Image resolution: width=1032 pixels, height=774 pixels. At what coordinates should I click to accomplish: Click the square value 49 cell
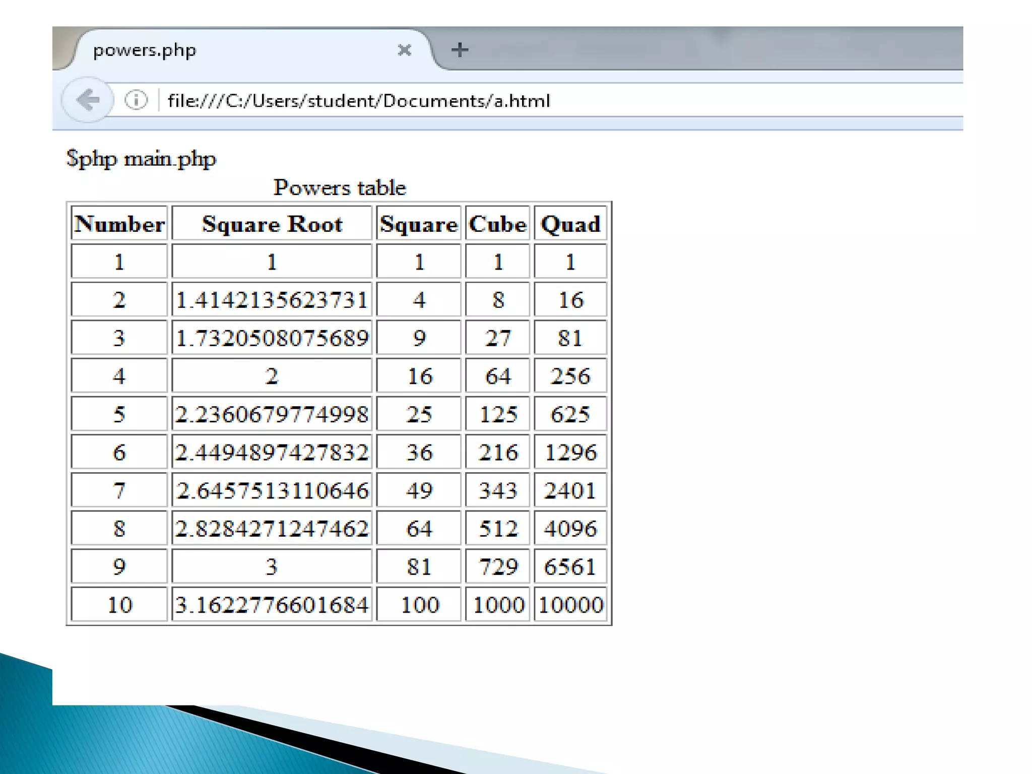(418, 490)
